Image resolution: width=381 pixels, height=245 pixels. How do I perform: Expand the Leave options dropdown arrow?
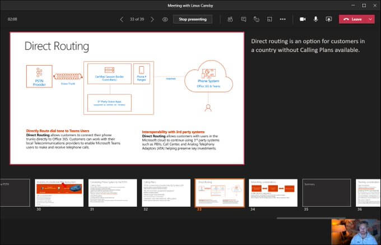(370, 20)
